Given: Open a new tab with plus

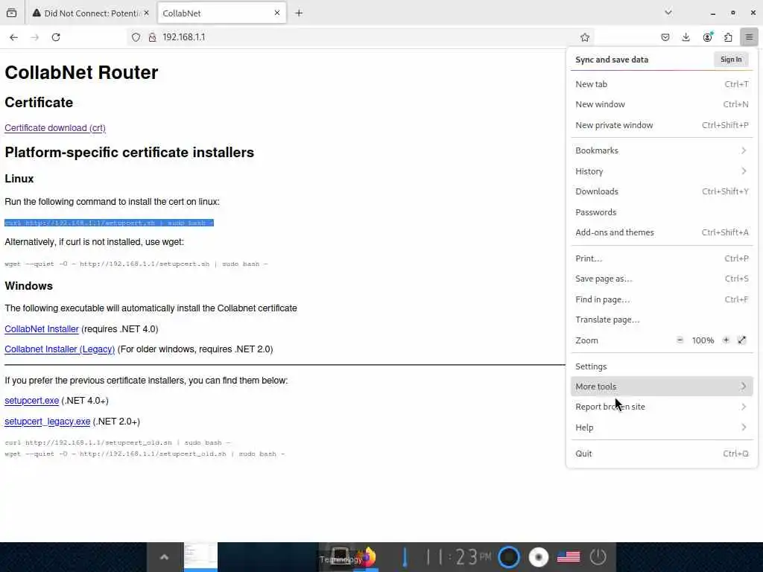Looking at the screenshot, I should pyautogui.click(x=299, y=13).
